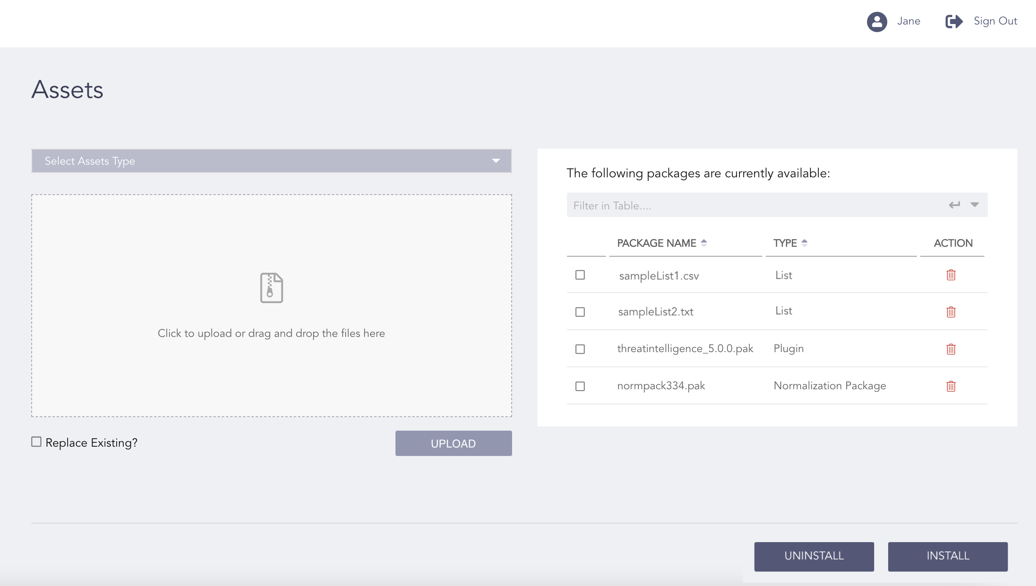Click the zip file upload icon
The width and height of the screenshot is (1036, 586).
[271, 288]
